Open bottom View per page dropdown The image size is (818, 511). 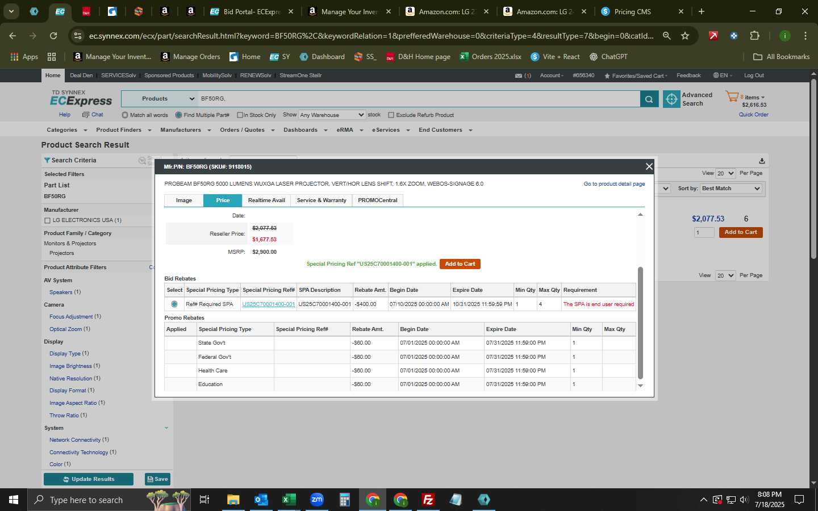725,275
